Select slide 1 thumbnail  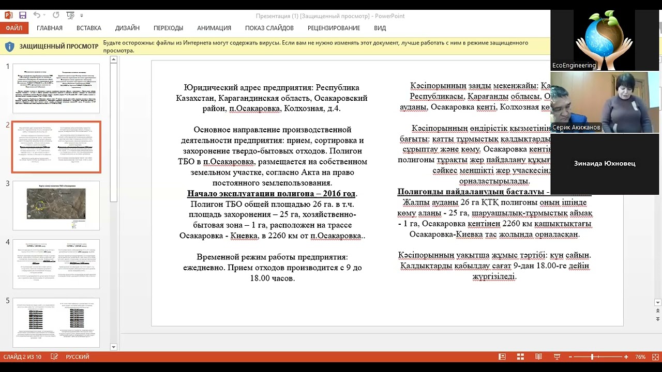coord(56,88)
